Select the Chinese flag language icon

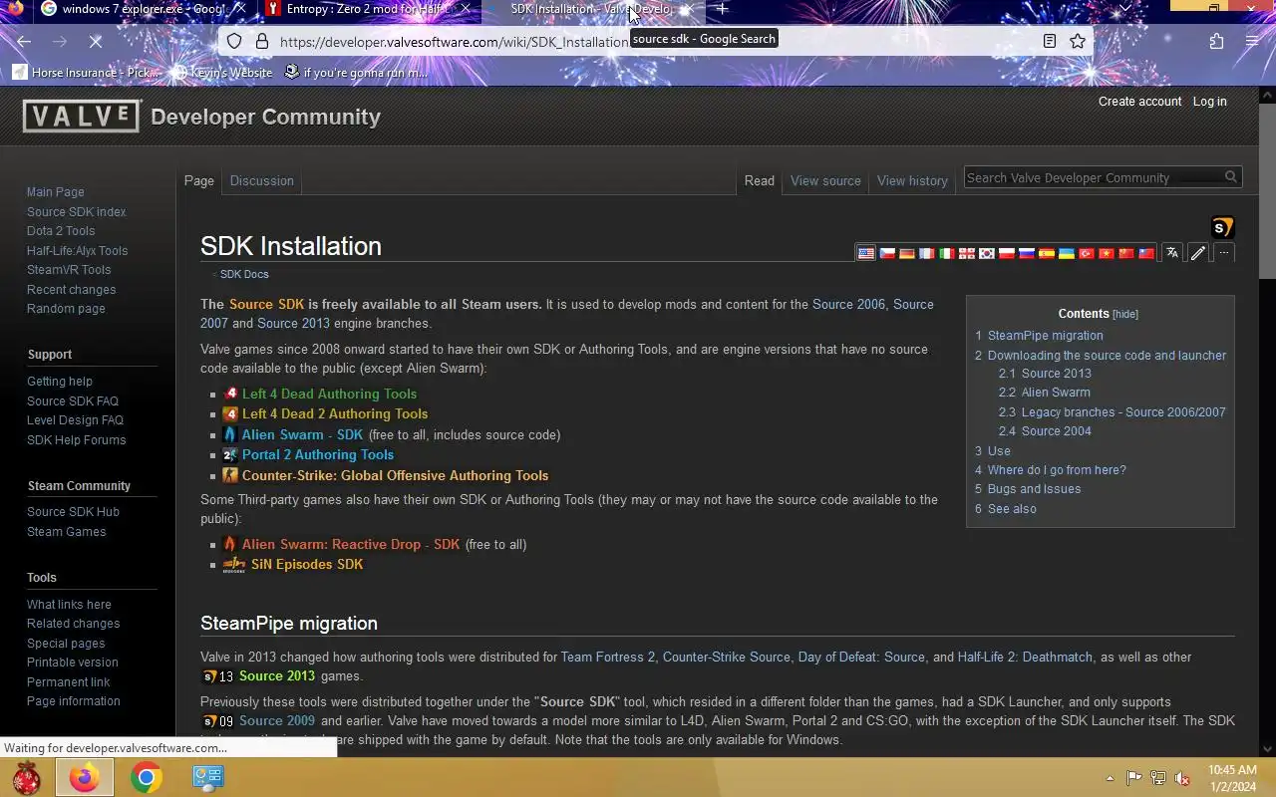point(1126,253)
